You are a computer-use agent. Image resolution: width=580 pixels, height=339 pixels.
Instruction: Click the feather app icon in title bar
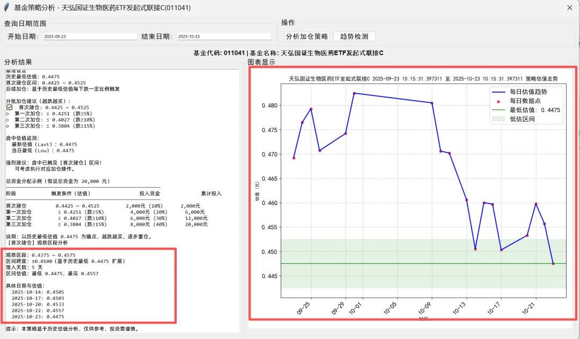(6, 8)
